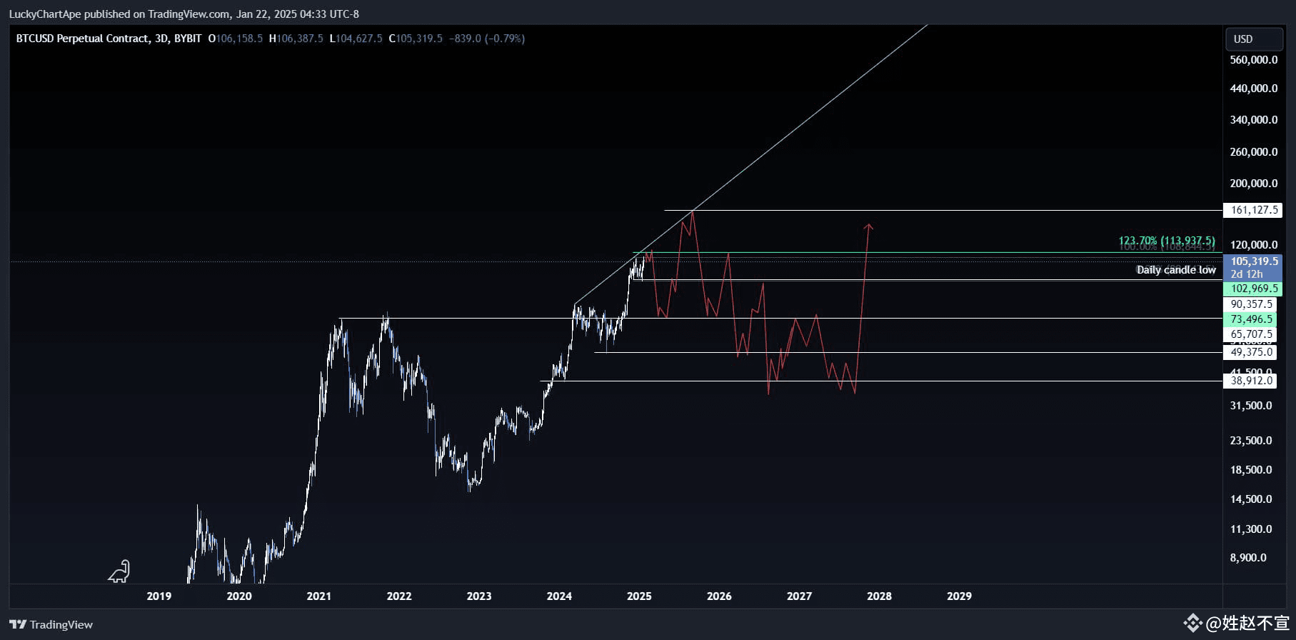Click the 2029 label on time axis
1296x640 pixels.
(959, 596)
